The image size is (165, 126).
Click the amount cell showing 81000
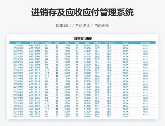[x=87, y=109]
